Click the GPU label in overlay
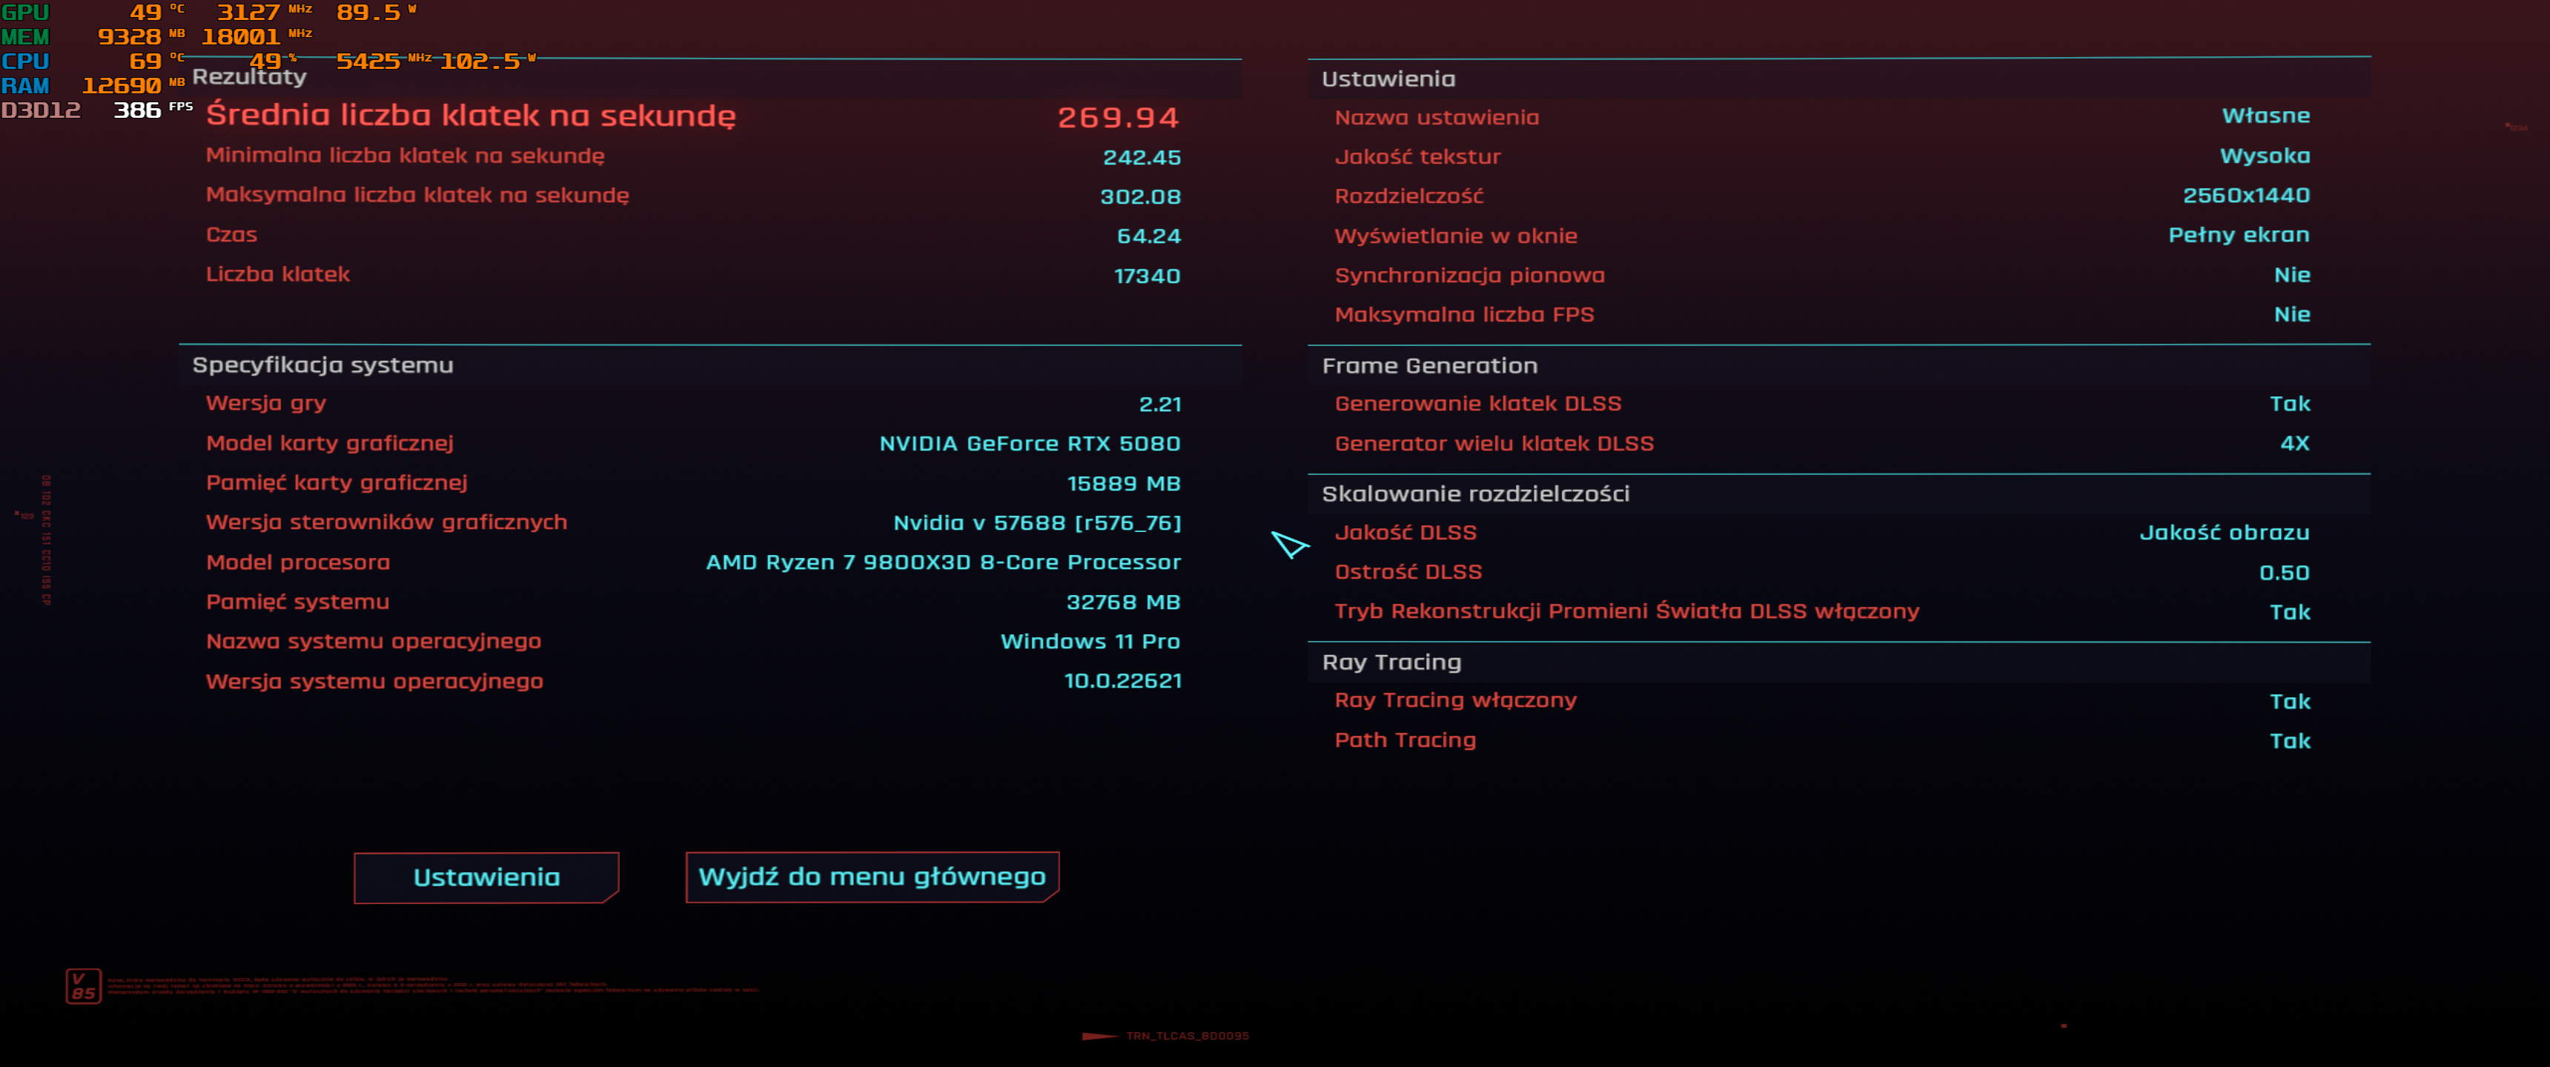 coord(24,13)
